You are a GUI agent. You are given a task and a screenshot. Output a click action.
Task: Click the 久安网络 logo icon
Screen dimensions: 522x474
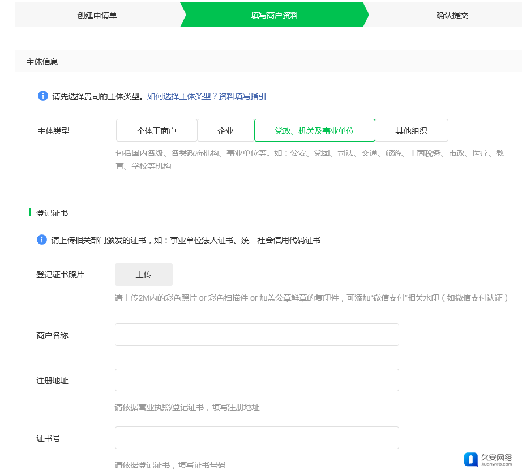pos(470,459)
